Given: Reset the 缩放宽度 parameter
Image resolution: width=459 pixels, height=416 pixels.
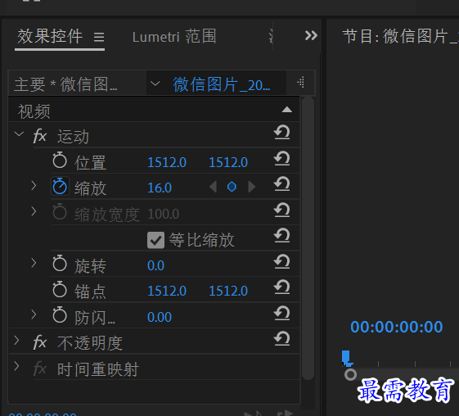Looking at the screenshot, I should click(282, 210).
